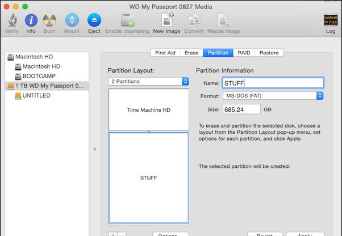This screenshot has height=236, width=342.
Task: Select the top-level Macintosh HD disk in the sidebar
Action: 47,57
